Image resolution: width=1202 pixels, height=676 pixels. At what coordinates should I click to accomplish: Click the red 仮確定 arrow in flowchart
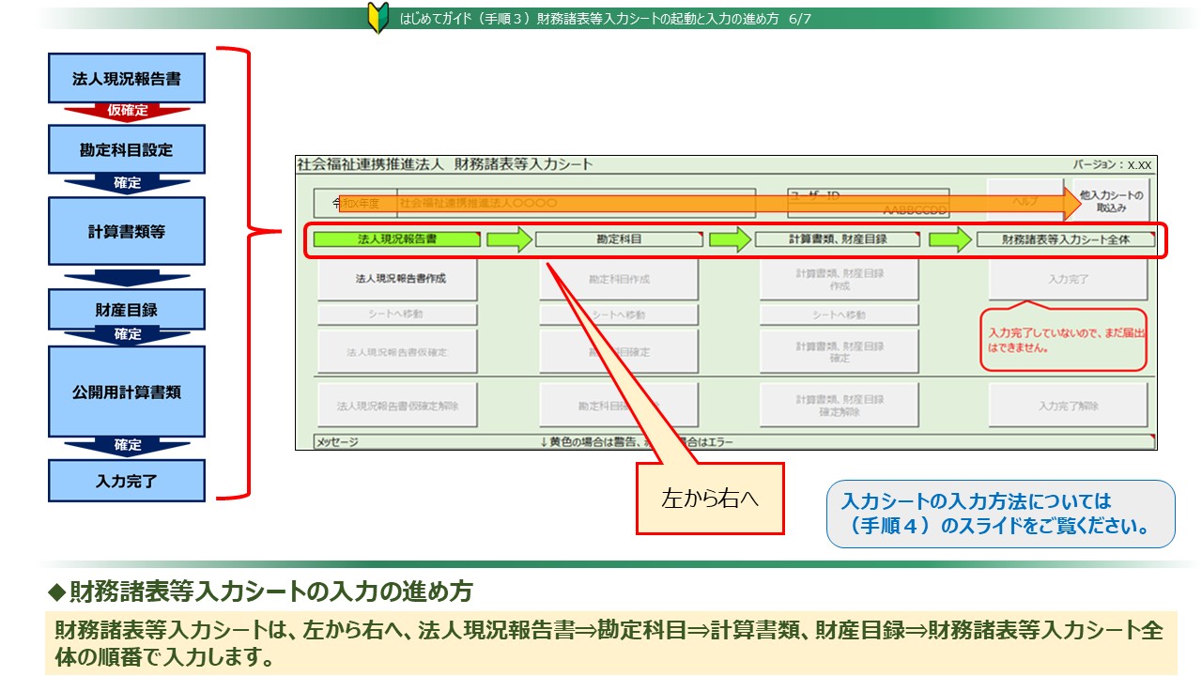click(x=127, y=112)
